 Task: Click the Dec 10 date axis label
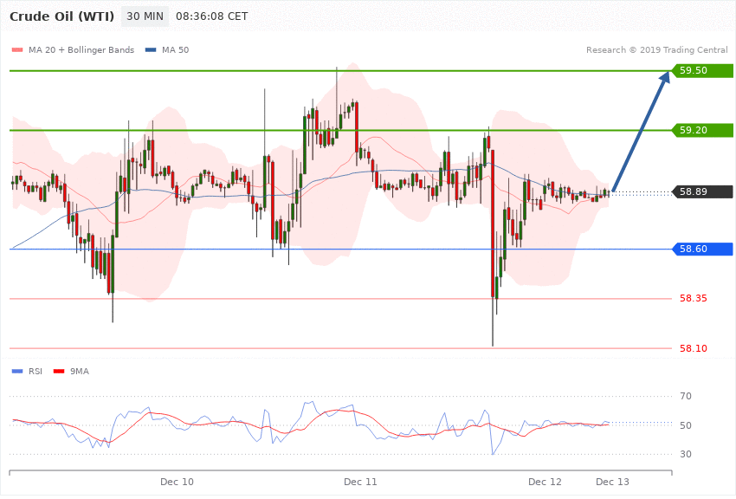tap(177, 482)
